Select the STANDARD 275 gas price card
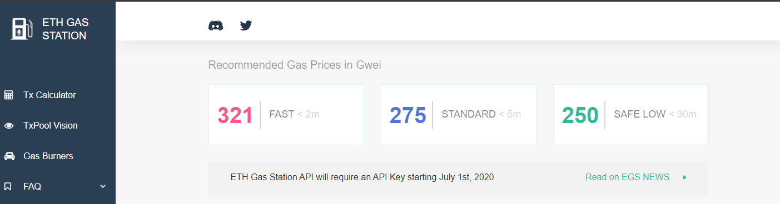Screen dimensions: 780x204 [459, 115]
